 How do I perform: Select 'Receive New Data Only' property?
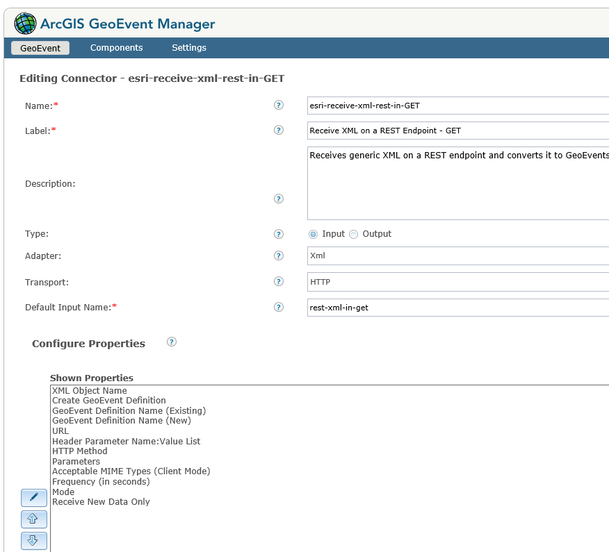[101, 502]
